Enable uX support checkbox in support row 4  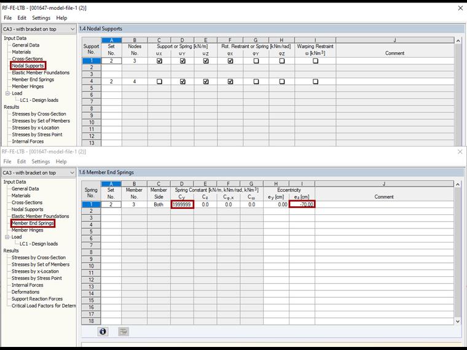click(x=159, y=81)
